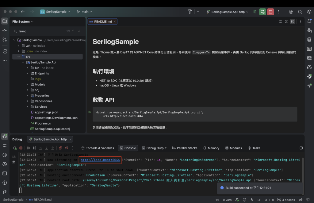Viewport: 314px width, 203px height.
Task: Click UTF-8 encoding in status bar
Action: [269, 200]
